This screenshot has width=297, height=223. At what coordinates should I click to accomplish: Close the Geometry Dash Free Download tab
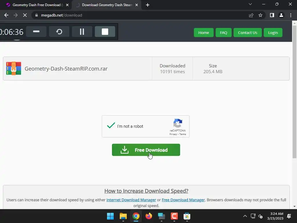(67, 5)
